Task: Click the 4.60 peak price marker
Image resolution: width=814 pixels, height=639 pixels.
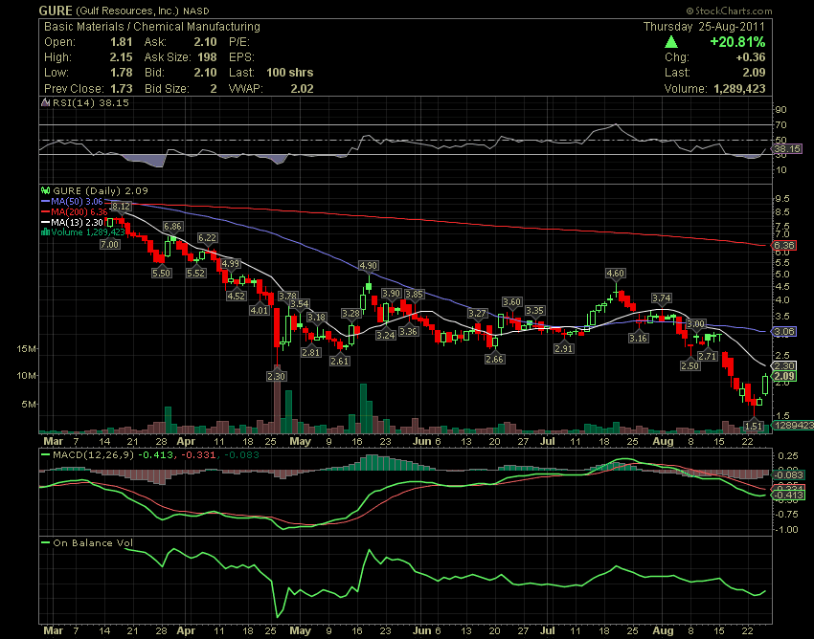Action: point(615,273)
